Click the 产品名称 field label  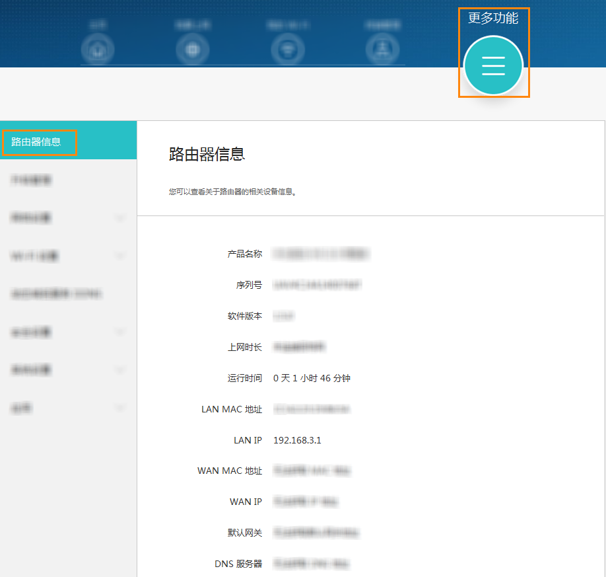click(x=244, y=254)
